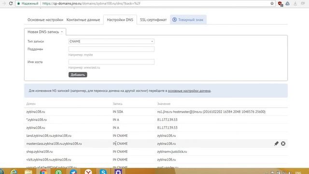Click the *.zybina108.ru domain entry
The width and height of the screenshot is (309, 174).
[37, 119]
